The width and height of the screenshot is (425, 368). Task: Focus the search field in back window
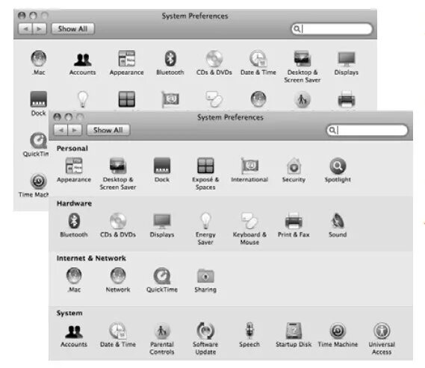[x=332, y=28]
